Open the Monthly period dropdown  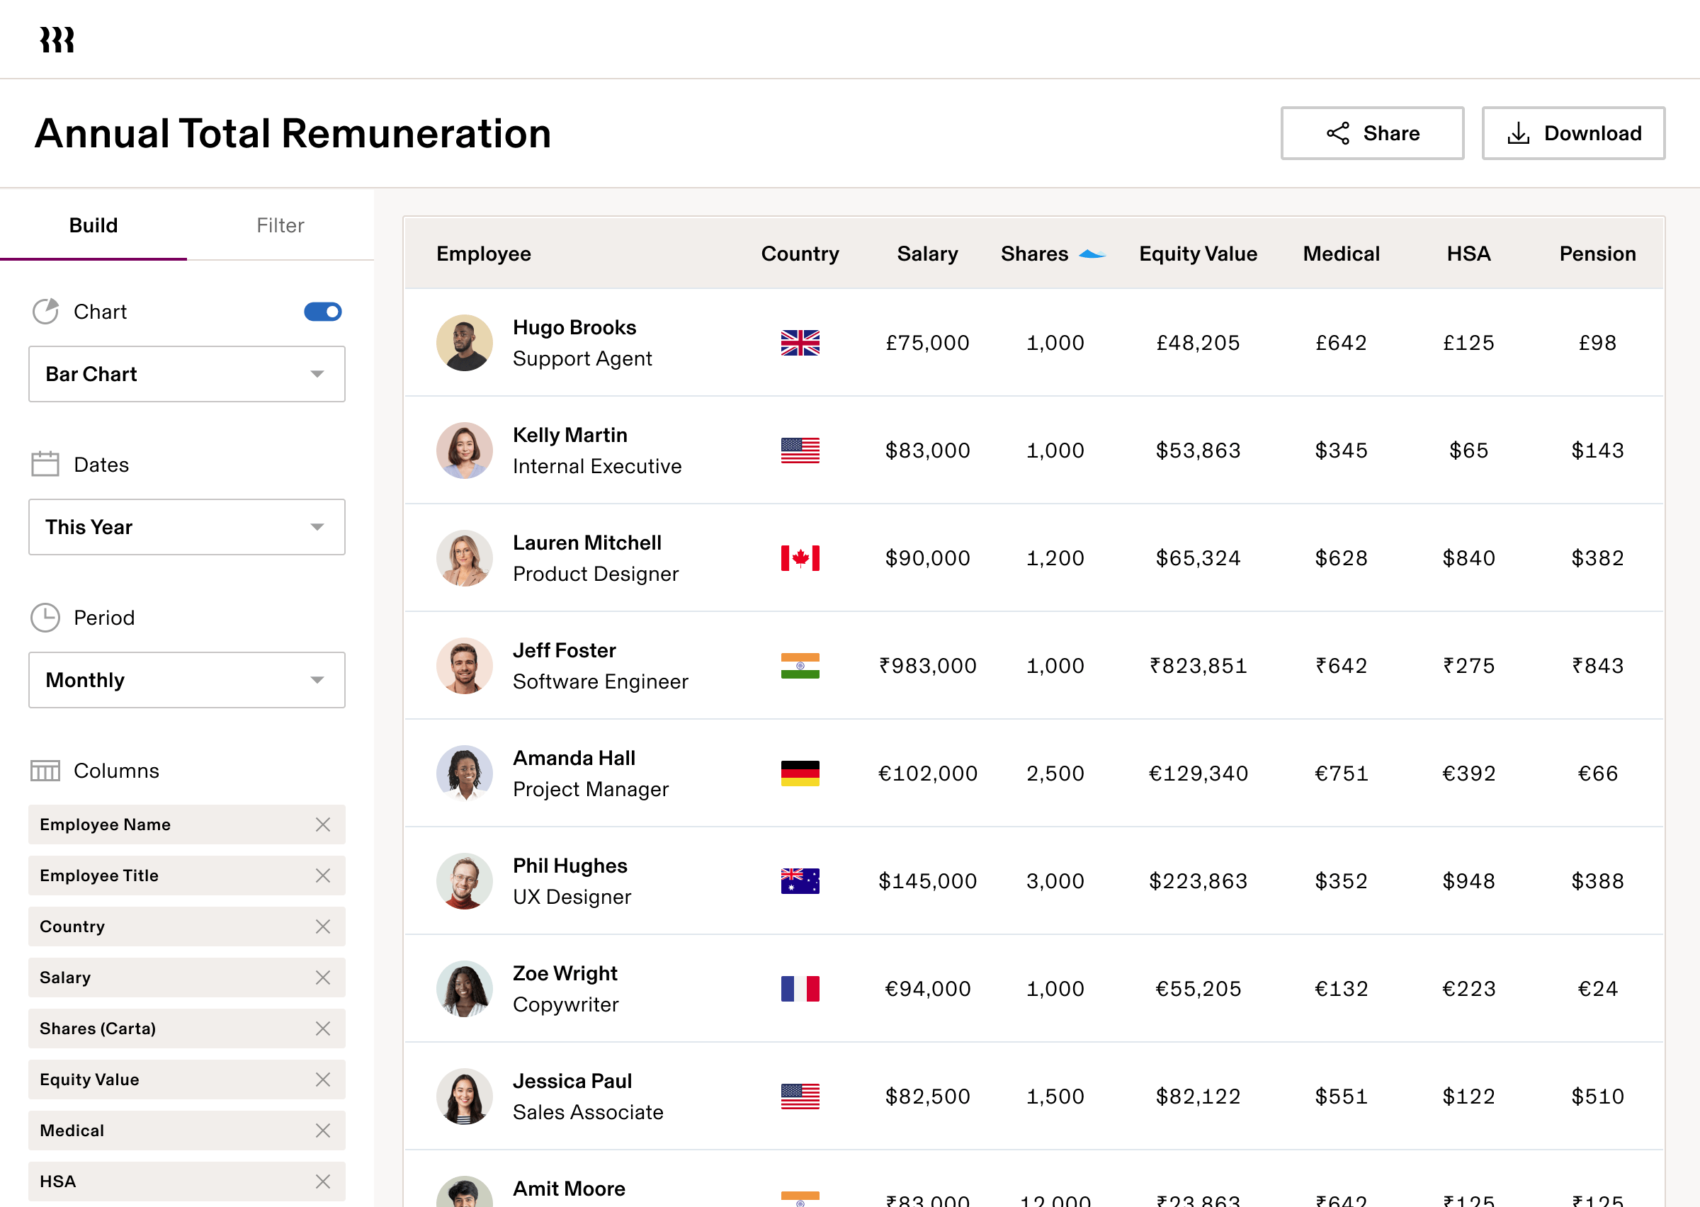pos(186,680)
